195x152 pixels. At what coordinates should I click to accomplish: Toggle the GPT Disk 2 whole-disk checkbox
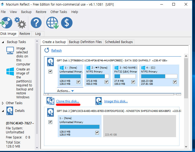coord(50,122)
